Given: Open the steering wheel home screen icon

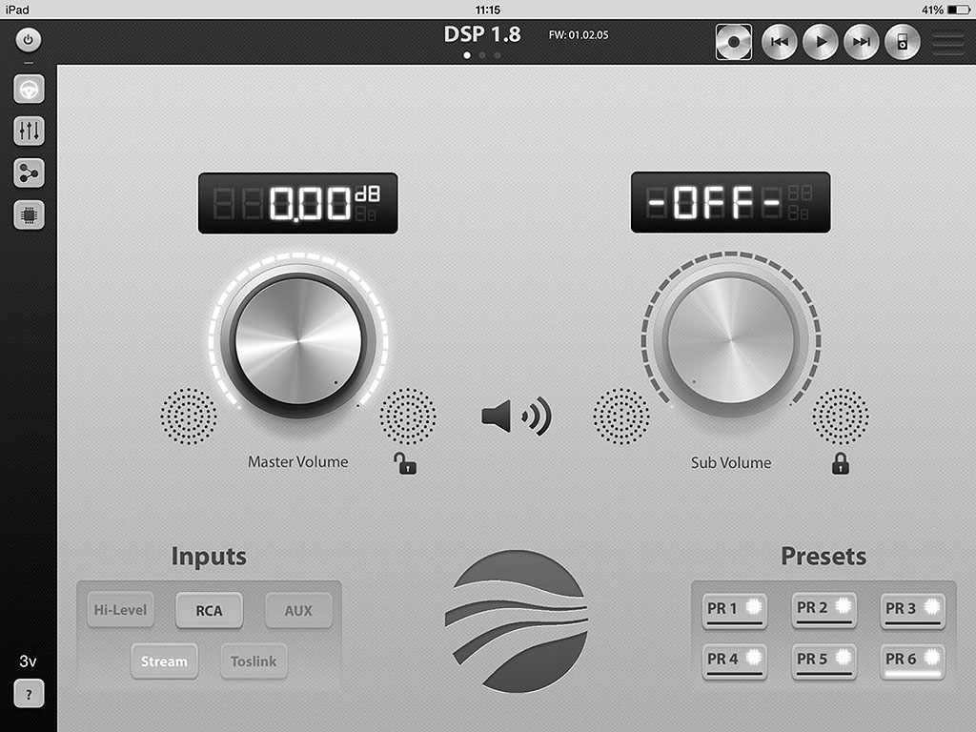Looking at the screenshot, I should [29, 90].
